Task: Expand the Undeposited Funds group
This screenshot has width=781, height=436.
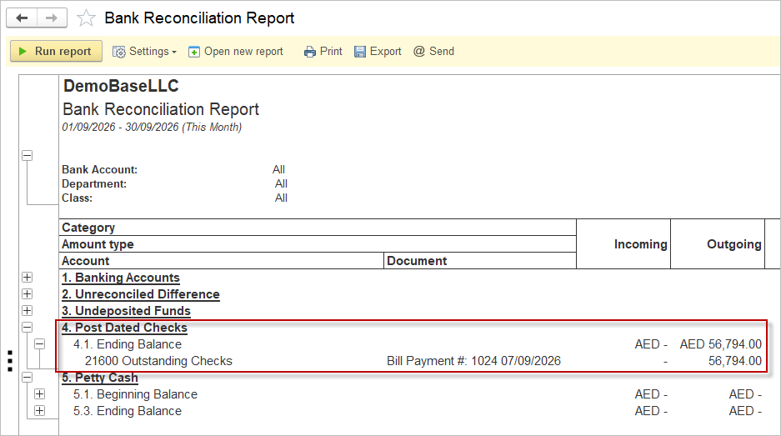Action: [28, 310]
